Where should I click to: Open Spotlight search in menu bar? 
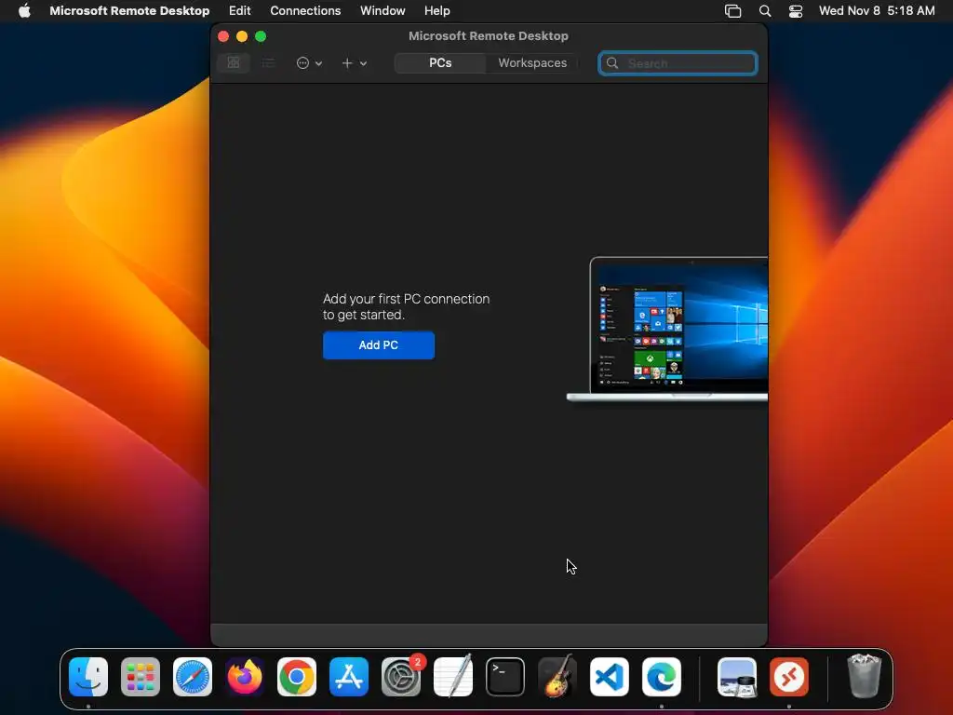tap(765, 11)
